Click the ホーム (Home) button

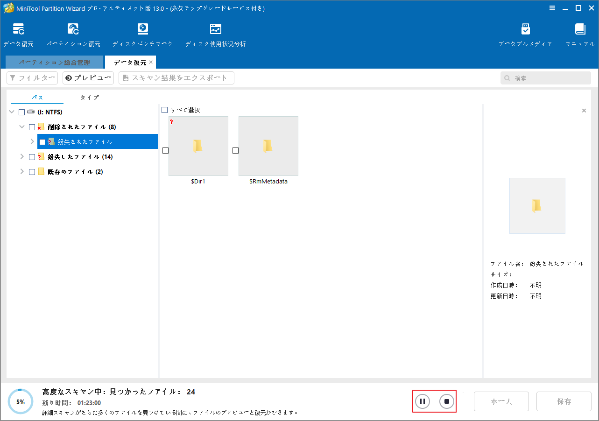click(x=501, y=401)
